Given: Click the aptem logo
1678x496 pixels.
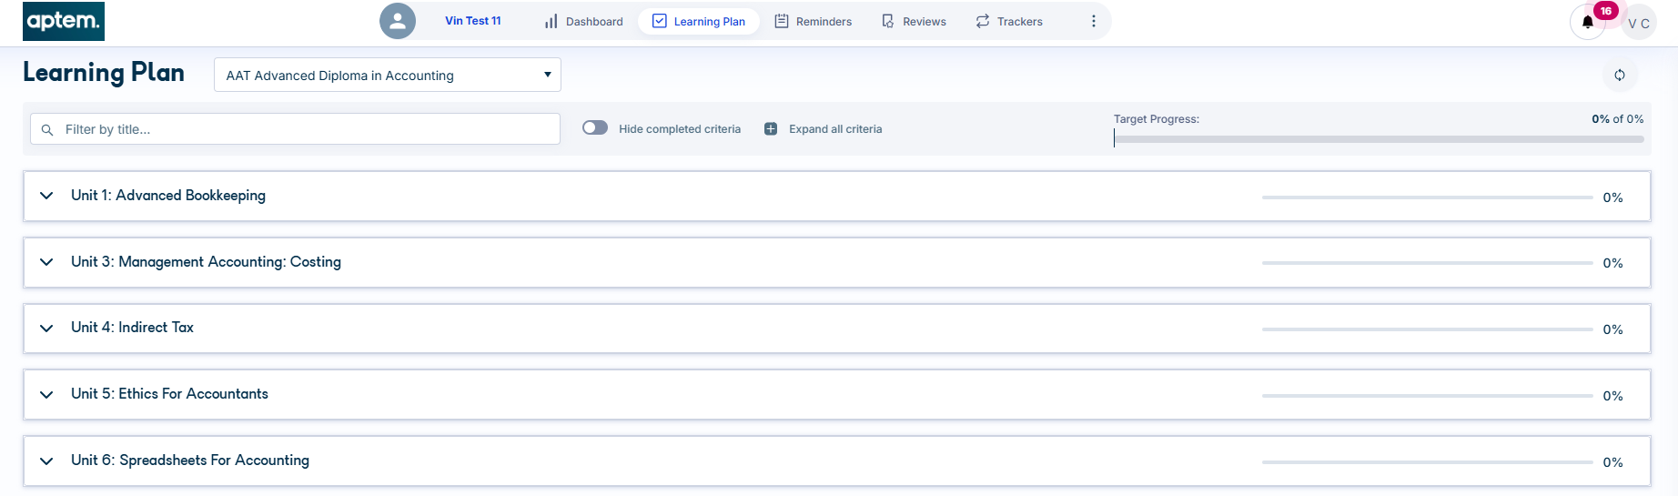Looking at the screenshot, I should click(x=64, y=21).
